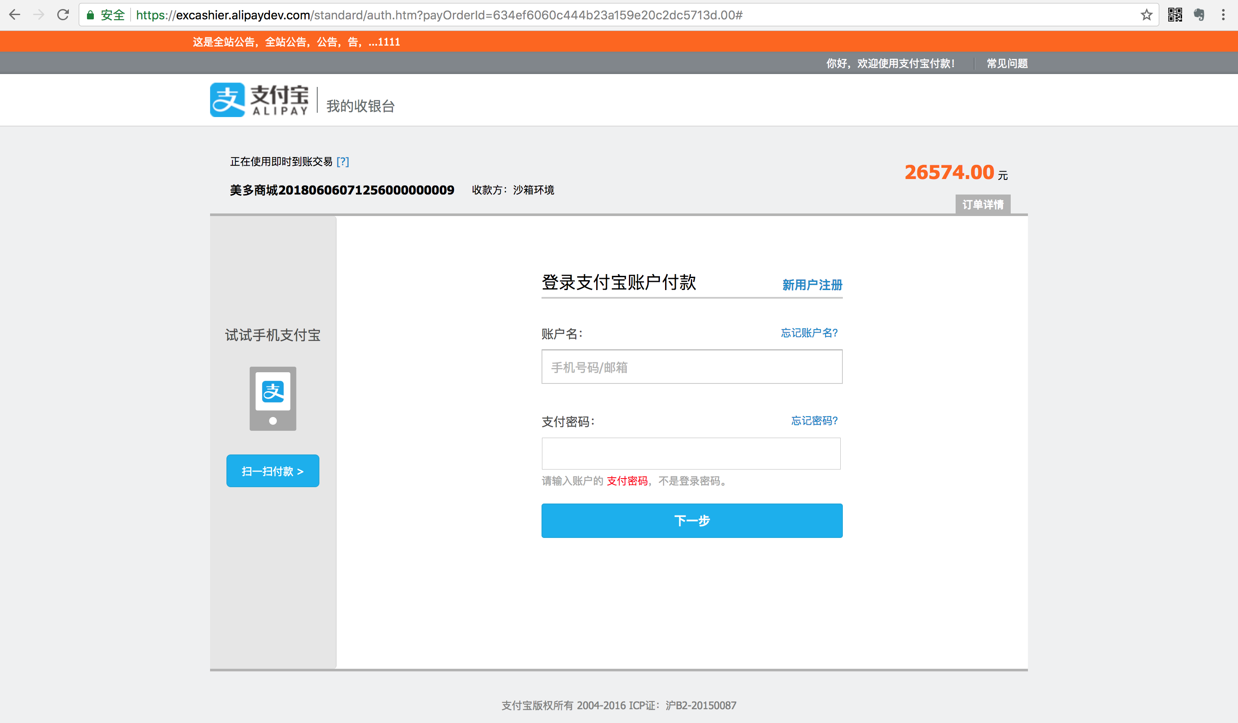1238x723 pixels.
Task: Click the [?] help link
Action: (342, 161)
